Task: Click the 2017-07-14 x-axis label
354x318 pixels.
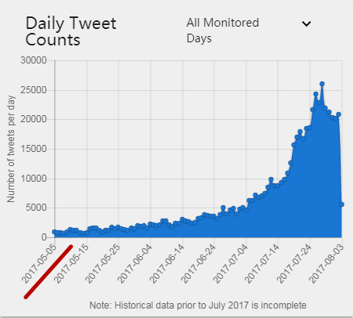Action: coord(262,264)
